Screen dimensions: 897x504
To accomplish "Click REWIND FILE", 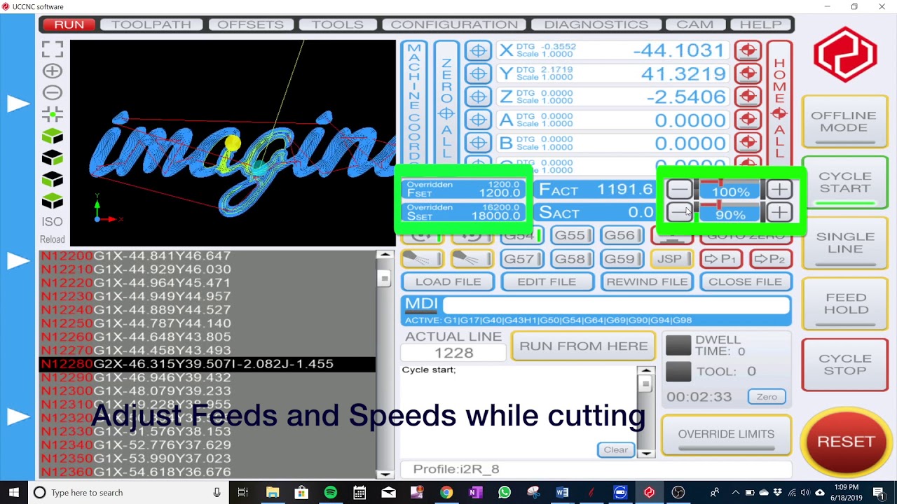I will coord(647,281).
